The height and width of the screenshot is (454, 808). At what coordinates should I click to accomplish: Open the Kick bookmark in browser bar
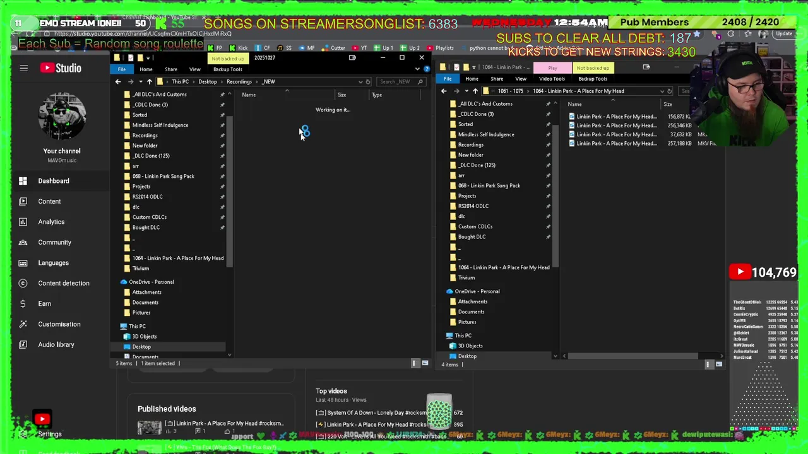pos(239,48)
